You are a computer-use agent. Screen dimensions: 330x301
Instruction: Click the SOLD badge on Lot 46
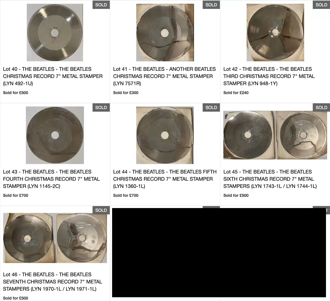click(101, 210)
